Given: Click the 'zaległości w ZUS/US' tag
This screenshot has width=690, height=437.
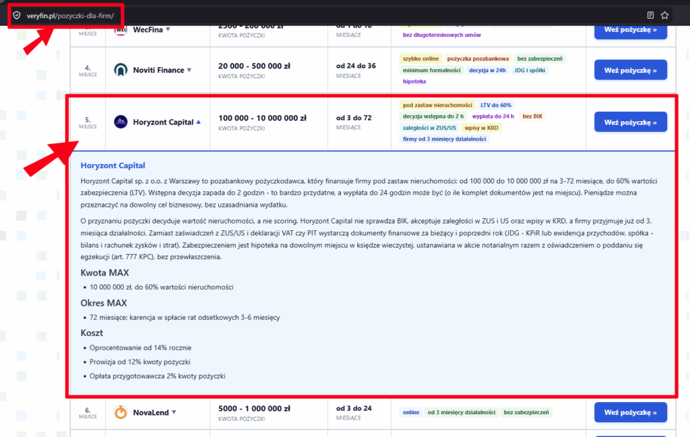Looking at the screenshot, I should pyautogui.click(x=429, y=127).
